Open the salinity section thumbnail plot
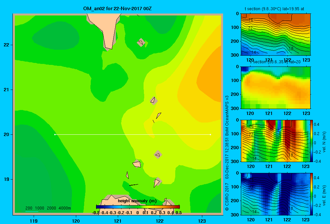330x224 pixels. point(276,88)
